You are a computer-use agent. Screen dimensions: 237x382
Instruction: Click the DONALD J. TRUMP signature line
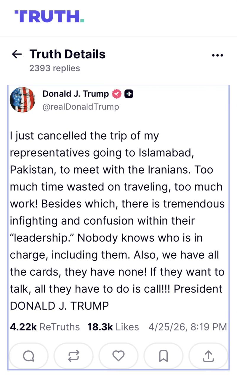click(59, 306)
